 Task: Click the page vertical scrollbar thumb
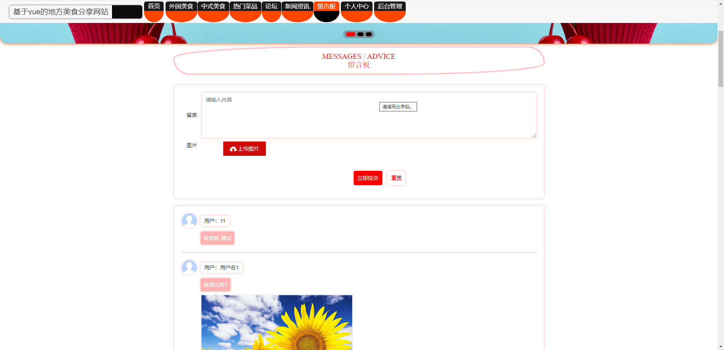(721, 58)
